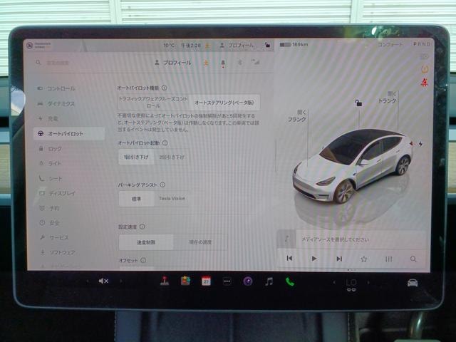The width and height of the screenshot is (456, 342).
Task: Select 現在の速度 set speed option
Action: [x=200, y=242]
